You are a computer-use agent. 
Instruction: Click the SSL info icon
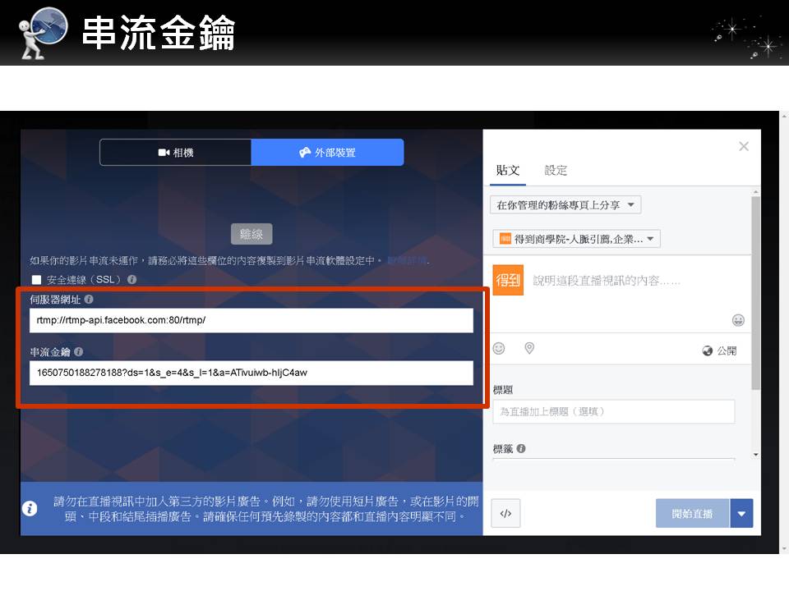point(131,279)
